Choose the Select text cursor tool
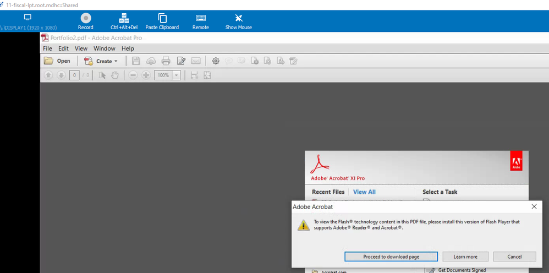Screen dimensions: 549x273 102,75
